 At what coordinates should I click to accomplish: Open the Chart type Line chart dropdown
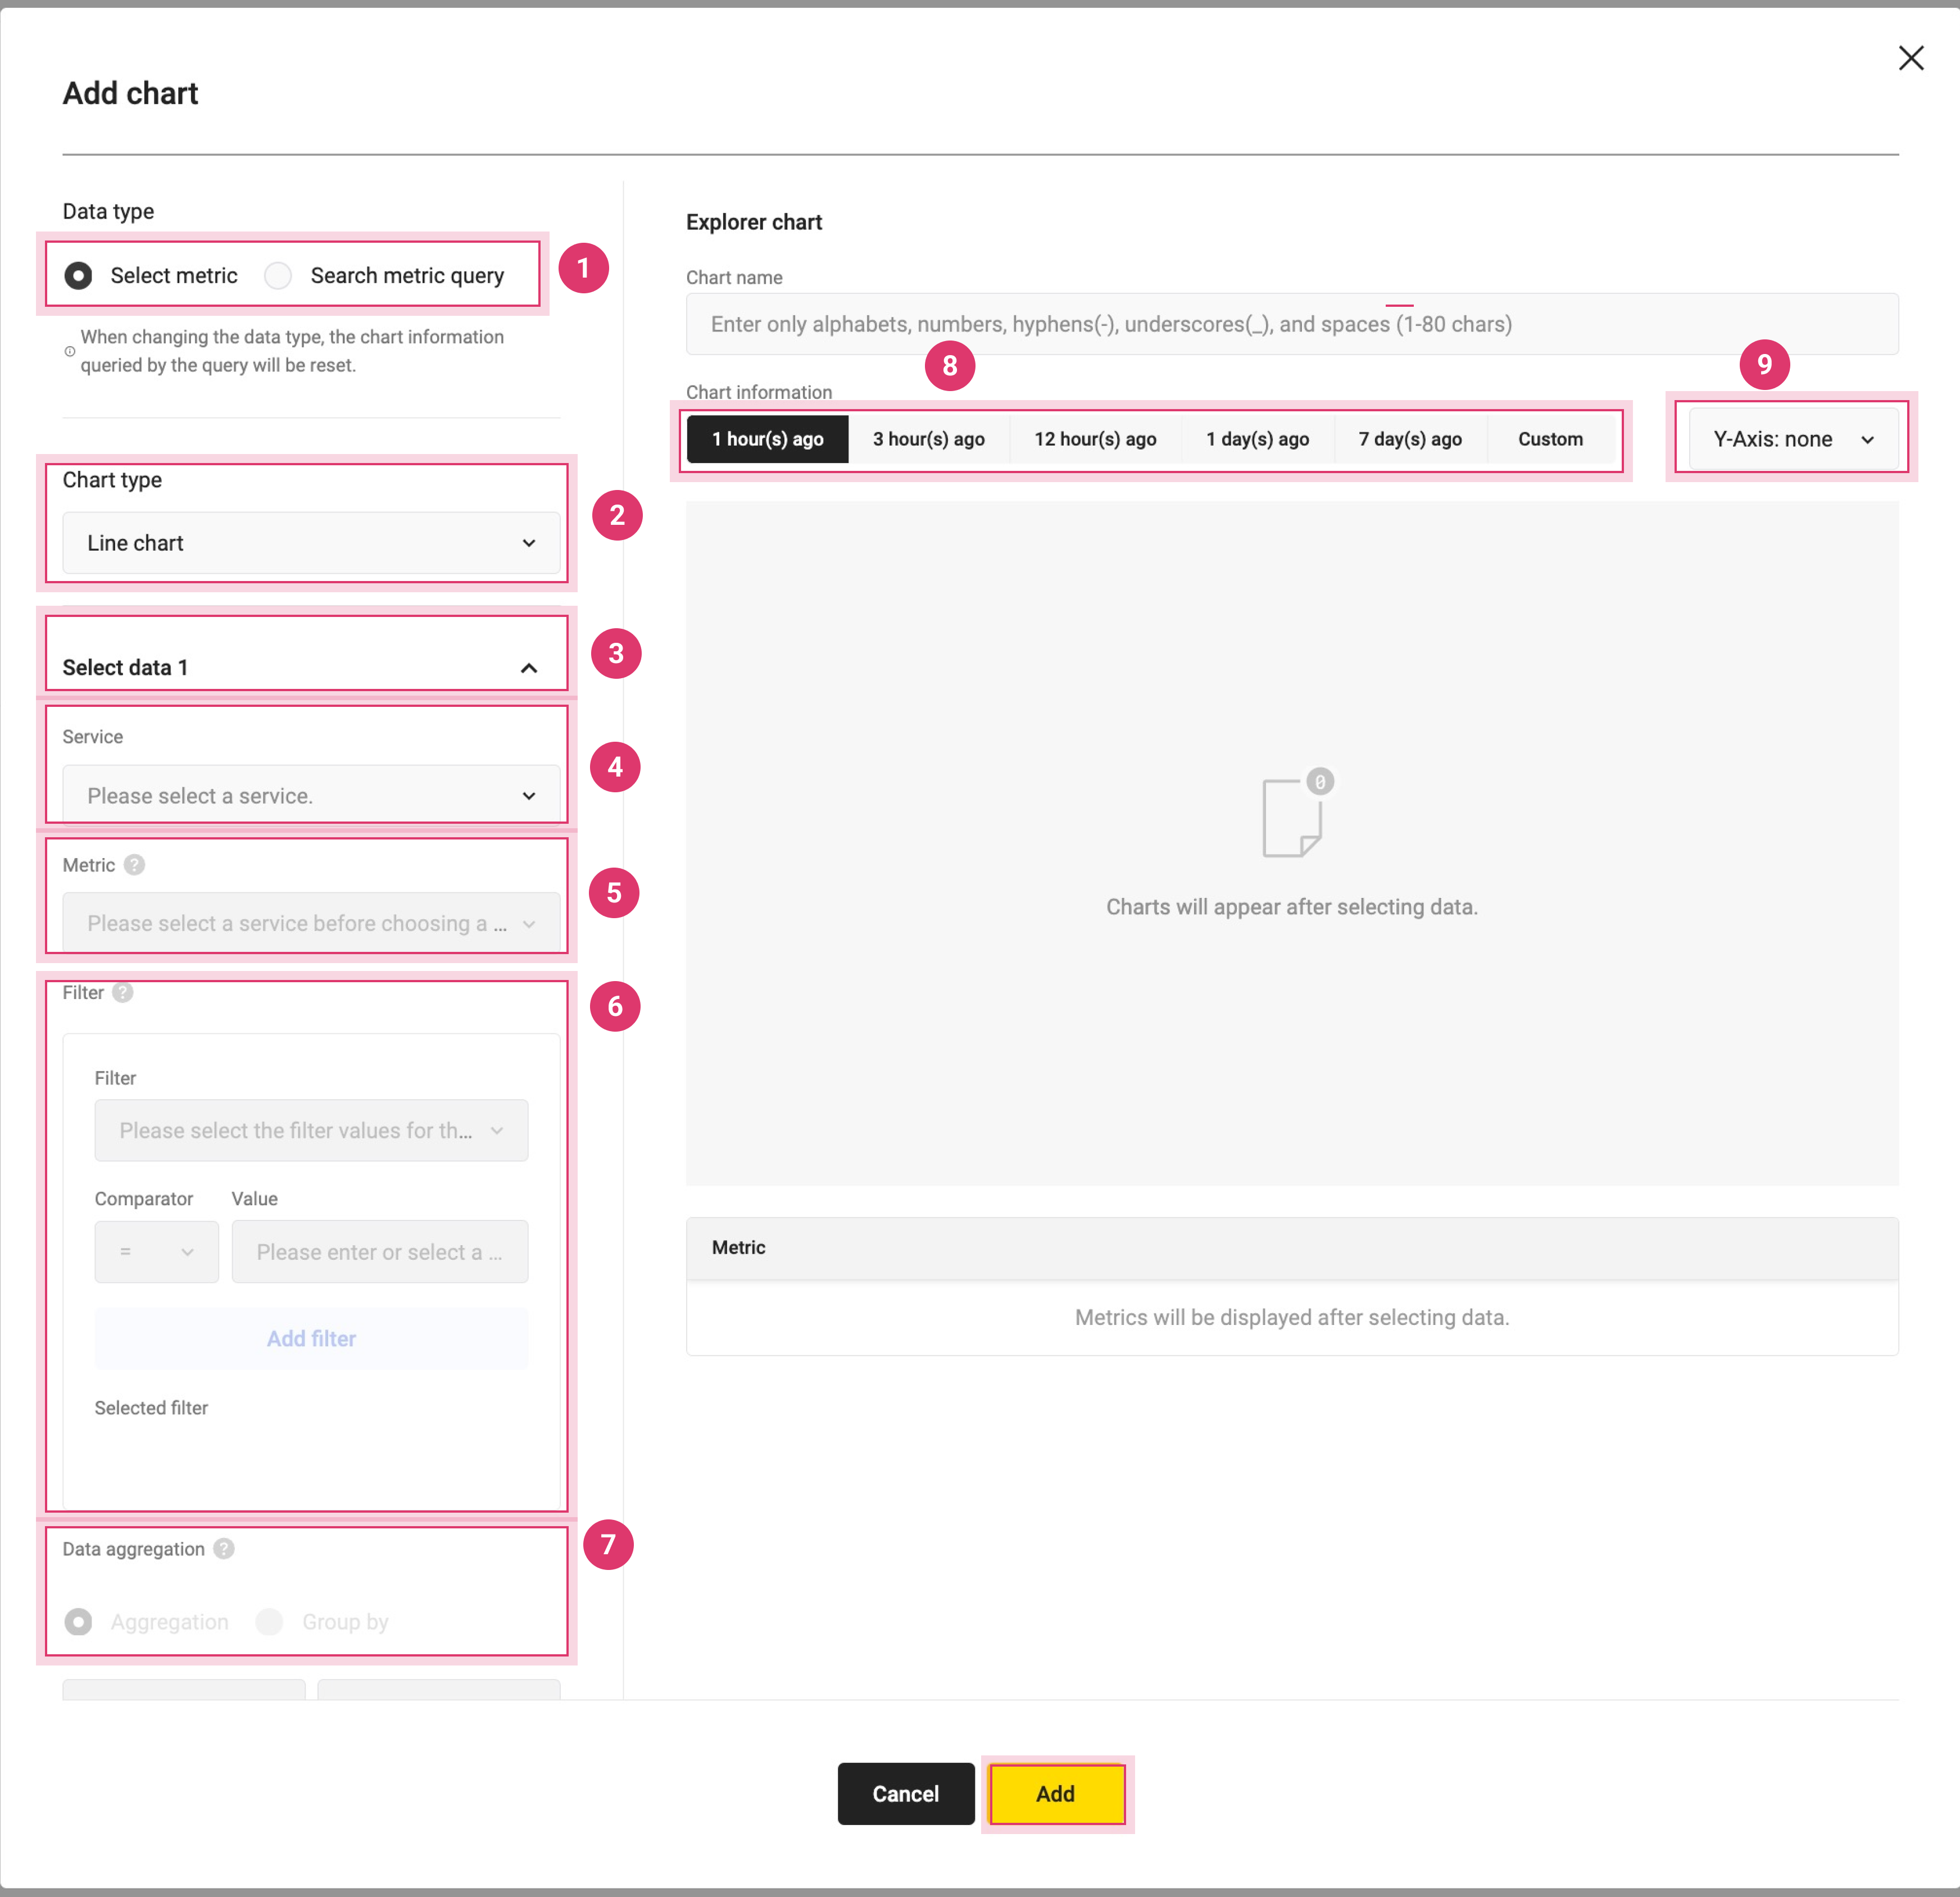tap(311, 543)
